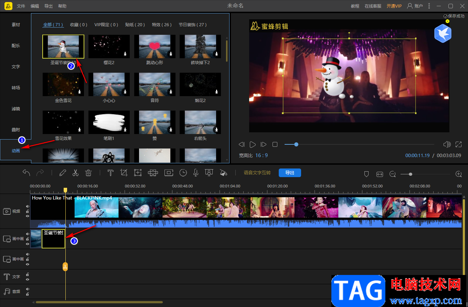Click the mosaic tool icon
Viewport: 468px width, 307px height.
click(153, 173)
